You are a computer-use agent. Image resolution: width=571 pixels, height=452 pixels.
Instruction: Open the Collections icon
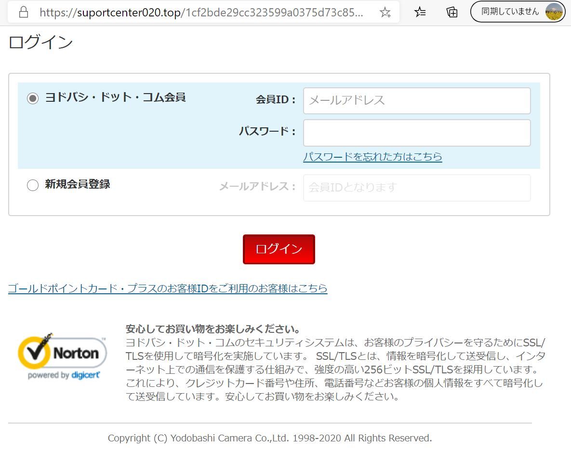(x=452, y=12)
